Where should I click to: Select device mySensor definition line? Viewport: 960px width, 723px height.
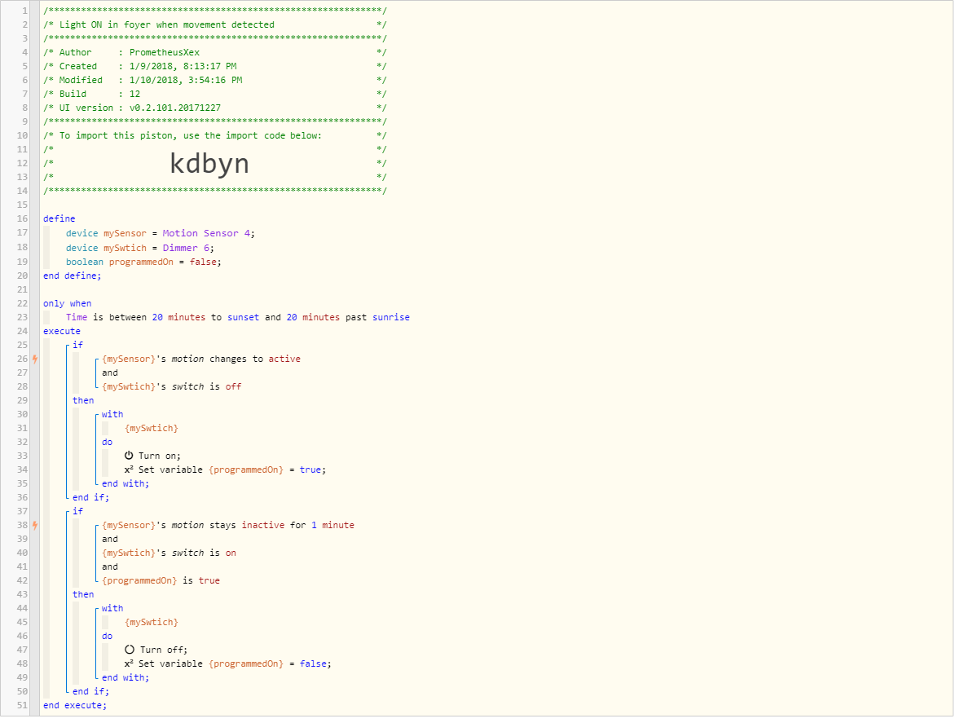tap(161, 233)
